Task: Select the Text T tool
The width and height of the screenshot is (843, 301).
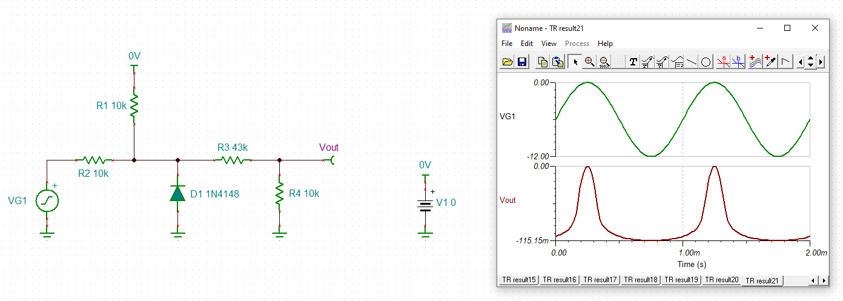Action: [633, 62]
